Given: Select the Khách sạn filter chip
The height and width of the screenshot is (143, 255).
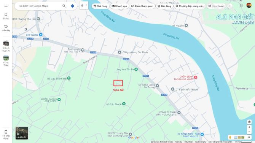Looking at the screenshot, I should point(120,6).
